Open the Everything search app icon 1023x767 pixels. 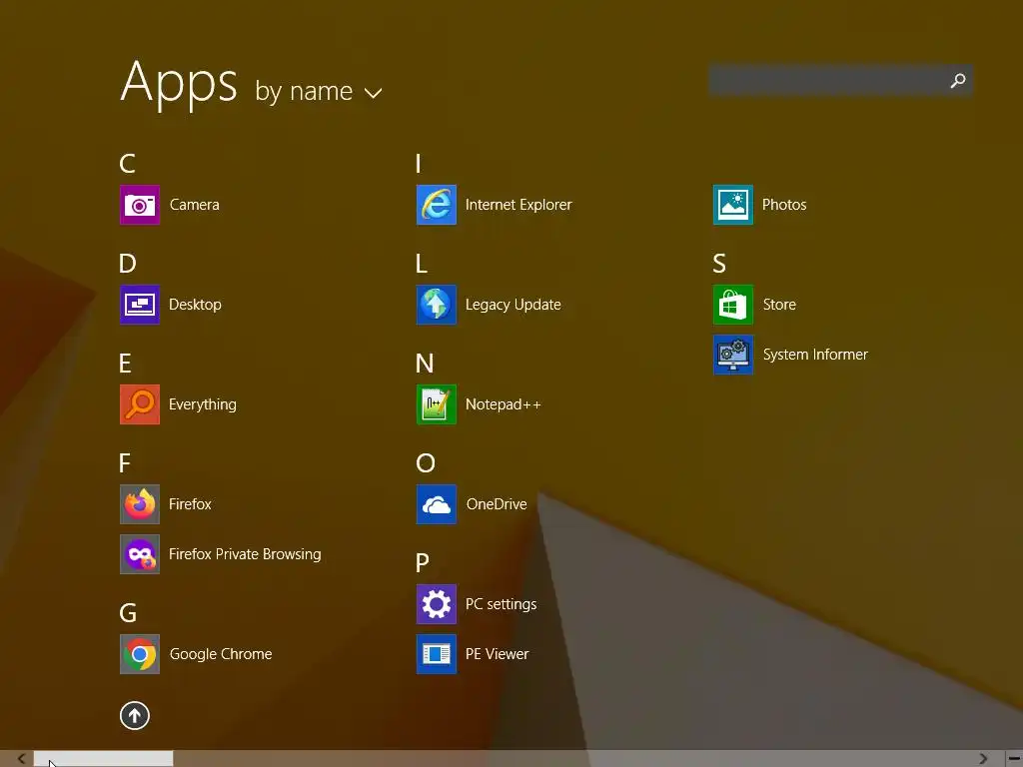(140, 404)
